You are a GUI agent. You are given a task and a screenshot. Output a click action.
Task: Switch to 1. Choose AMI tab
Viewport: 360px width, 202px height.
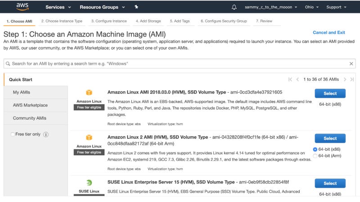(x=19, y=21)
